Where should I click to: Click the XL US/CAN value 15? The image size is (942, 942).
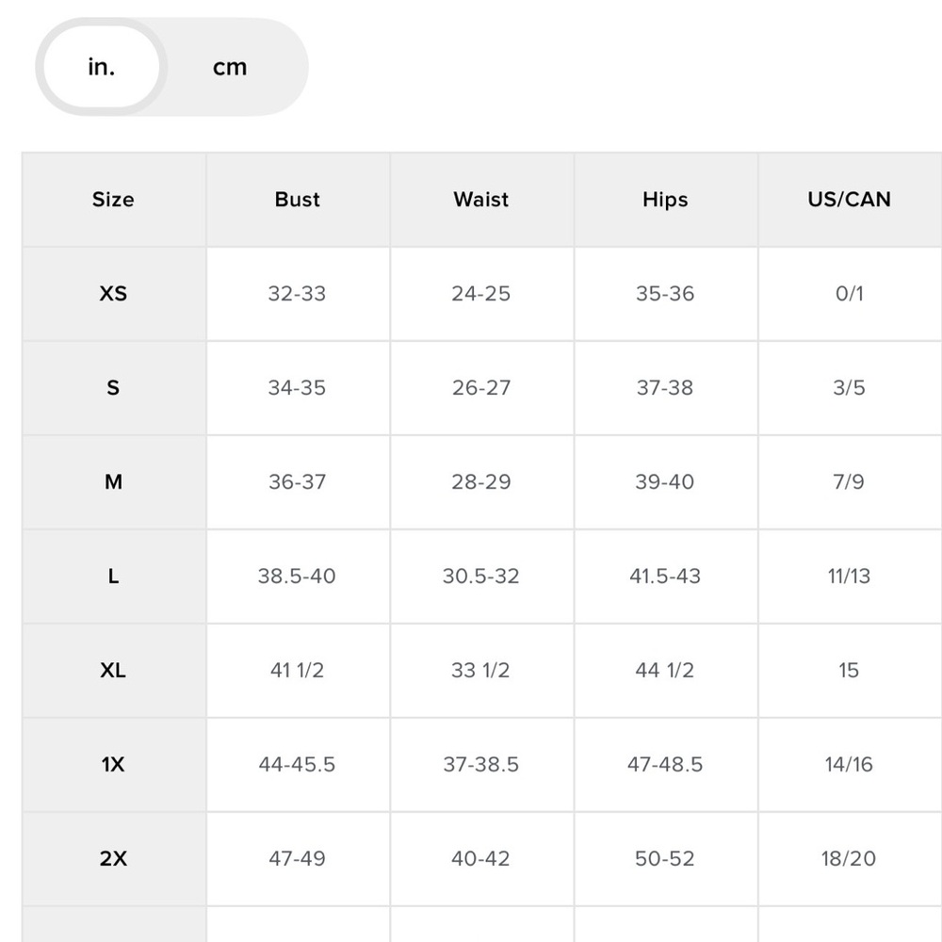click(x=849, y=671)
